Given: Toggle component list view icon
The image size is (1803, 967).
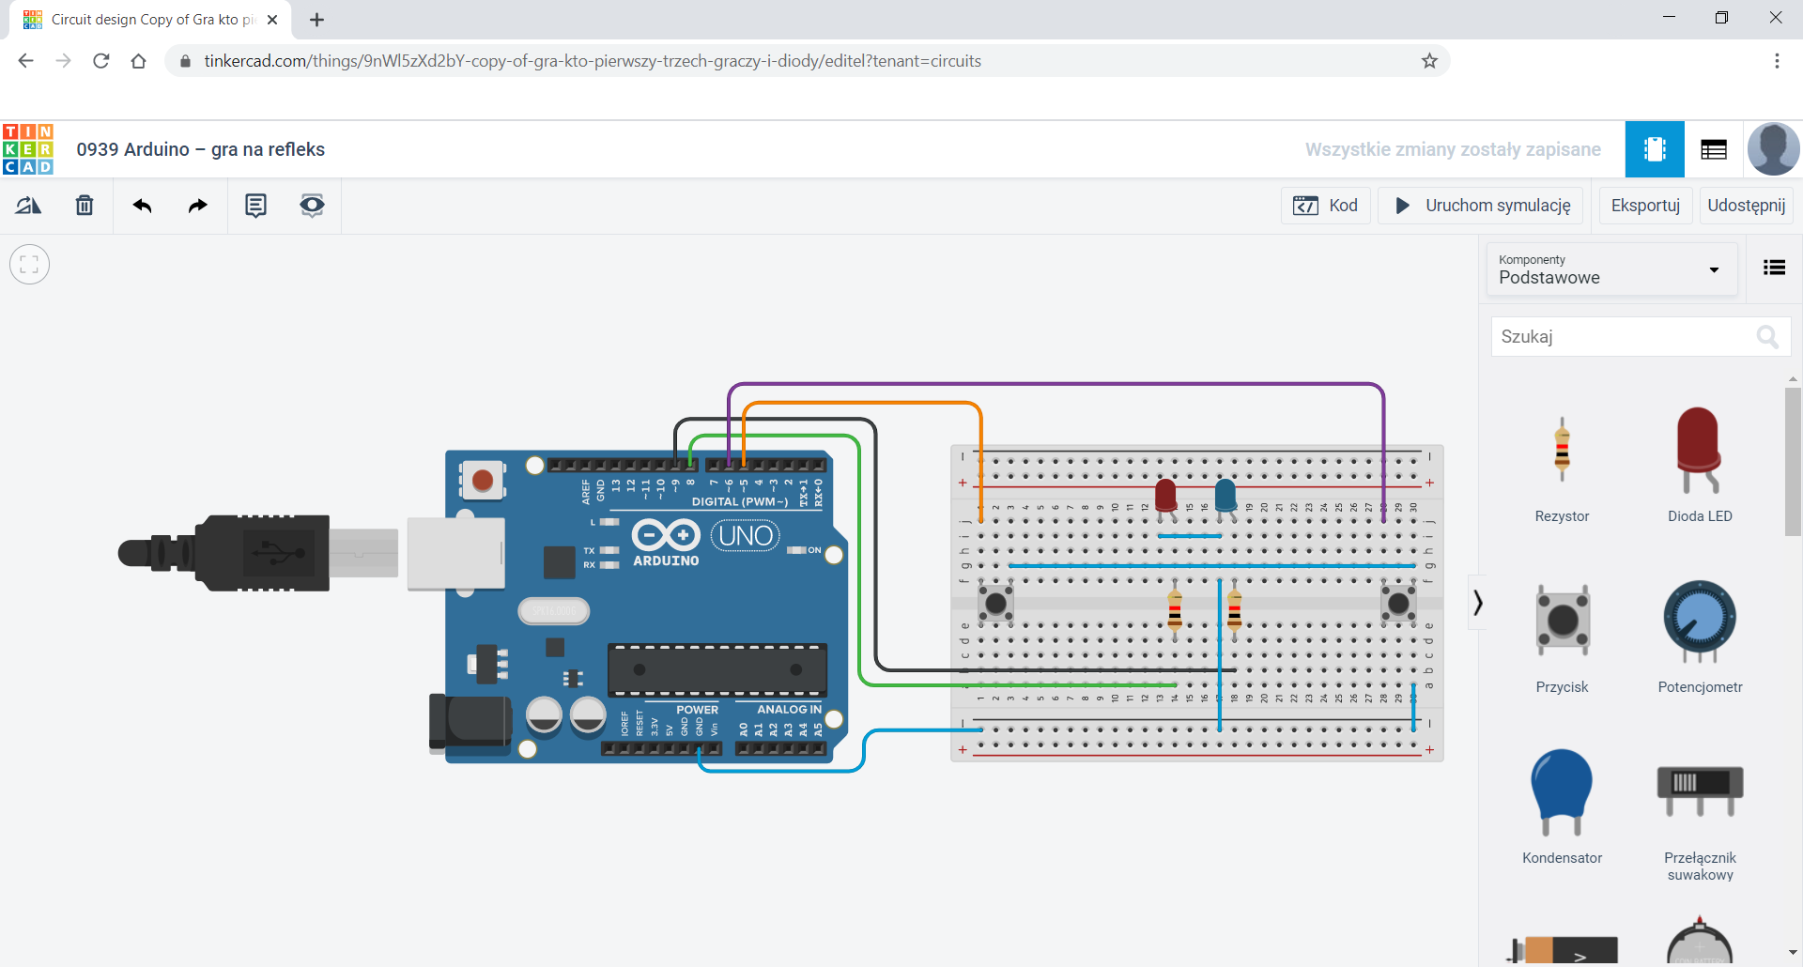Looking at the screenshot, I should click(x=1774, y=269).
